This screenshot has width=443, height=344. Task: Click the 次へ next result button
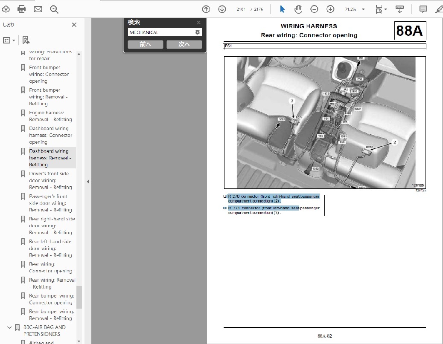point(184,44)
